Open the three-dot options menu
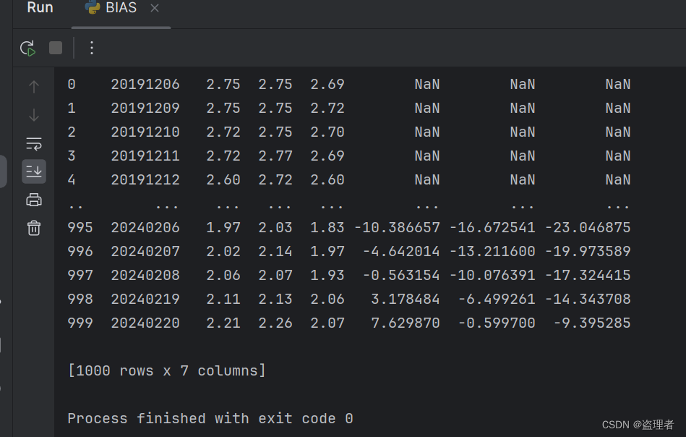The height and width of the screenshot is (437, 686). click(x=91, y=48)
